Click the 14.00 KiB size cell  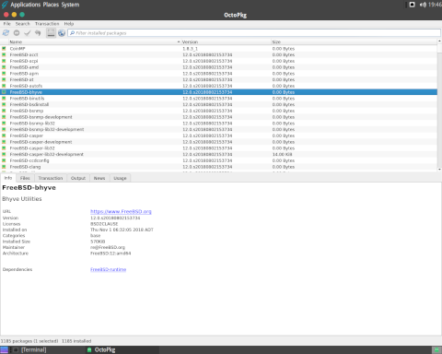coord(282,154)
